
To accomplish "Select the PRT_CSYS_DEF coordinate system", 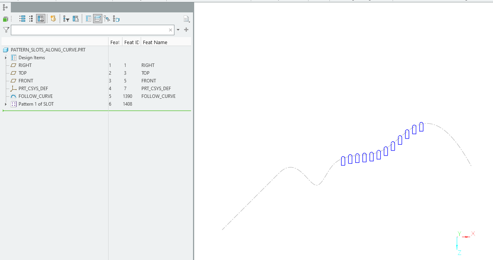I will click(x=33, y=88).
